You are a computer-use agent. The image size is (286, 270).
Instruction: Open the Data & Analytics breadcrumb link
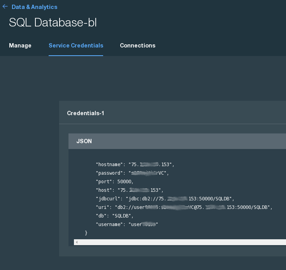coord(35,7)
